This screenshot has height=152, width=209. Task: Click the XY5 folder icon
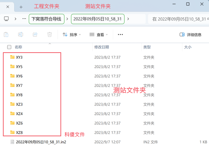[x=12, y=66]
